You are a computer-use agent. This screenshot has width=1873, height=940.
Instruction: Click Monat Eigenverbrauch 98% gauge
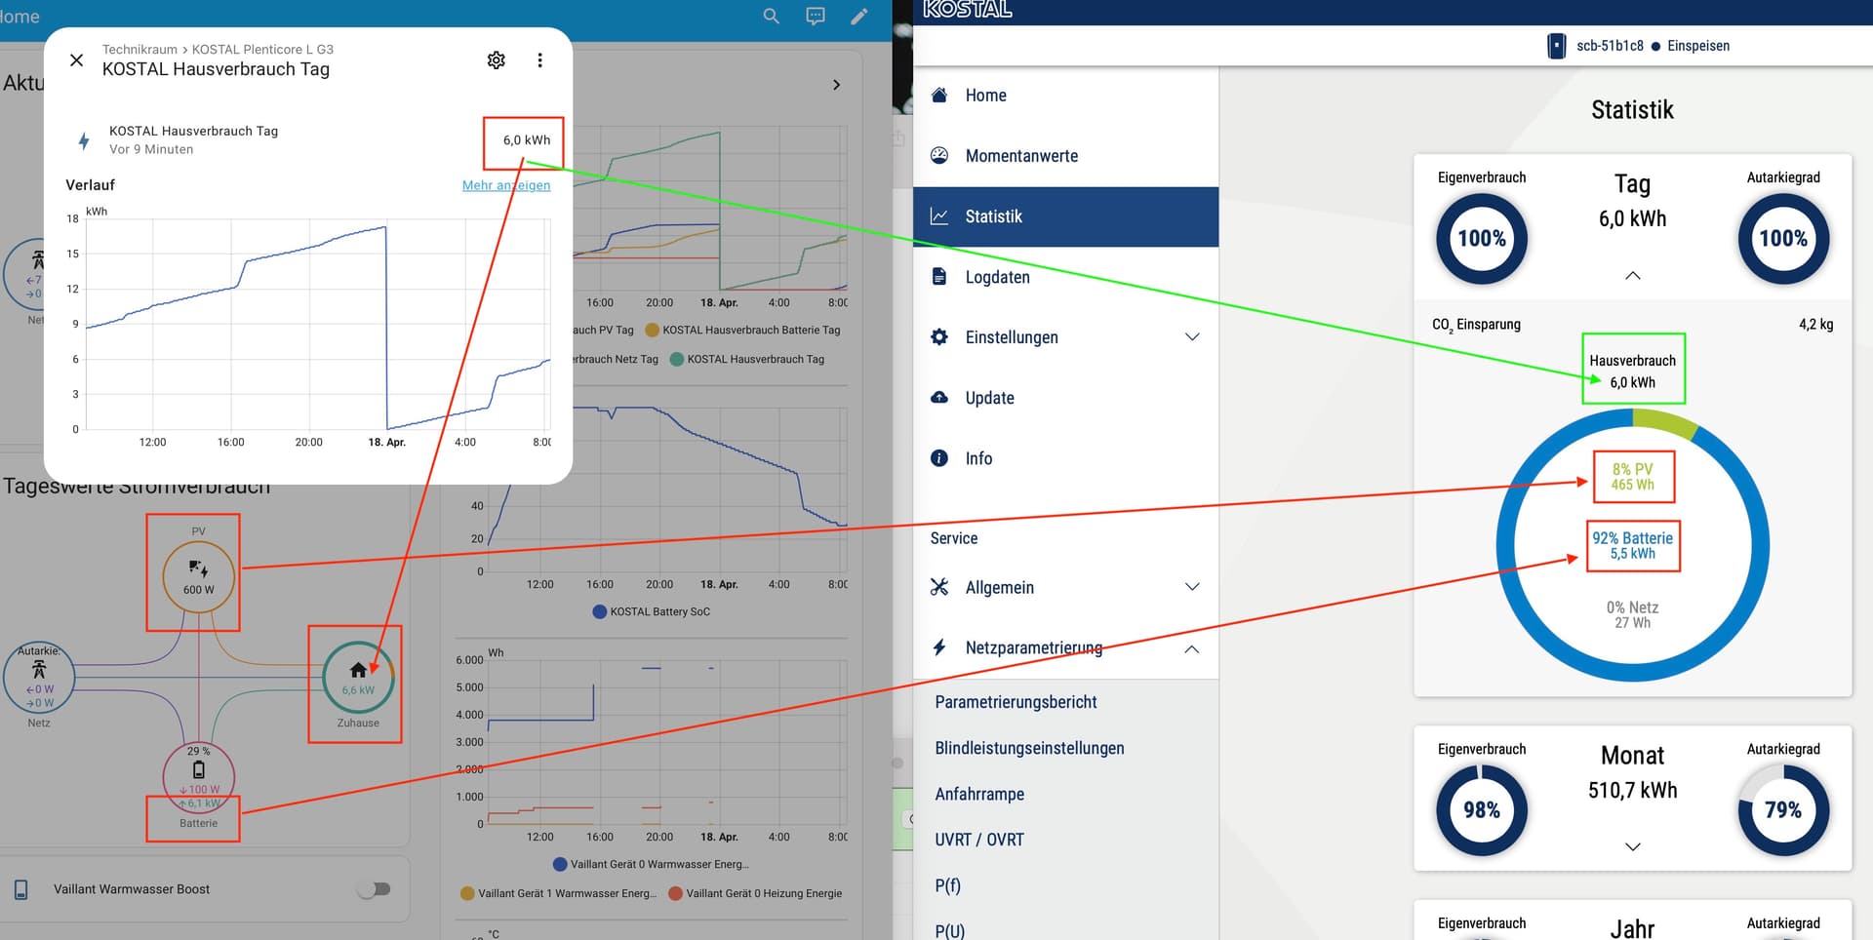pos(1482,810)
